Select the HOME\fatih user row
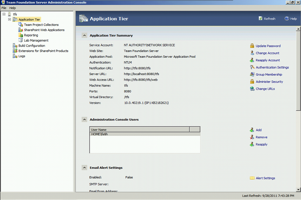The width and height of the screenshot is (301, 200). coord(145,134)
